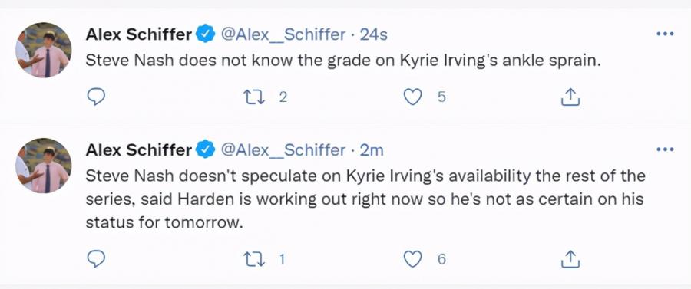Open Alex Schiffer name on 24s tweet
This screenshot has height=289, width=691.
click(x=138, y=34)
